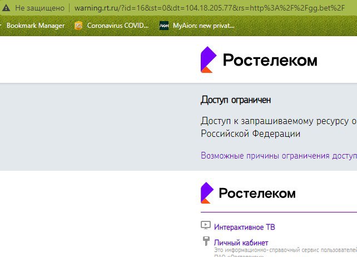
Task: Click the not-secure warning triangle icon
Action: click(x=6, y=8)
